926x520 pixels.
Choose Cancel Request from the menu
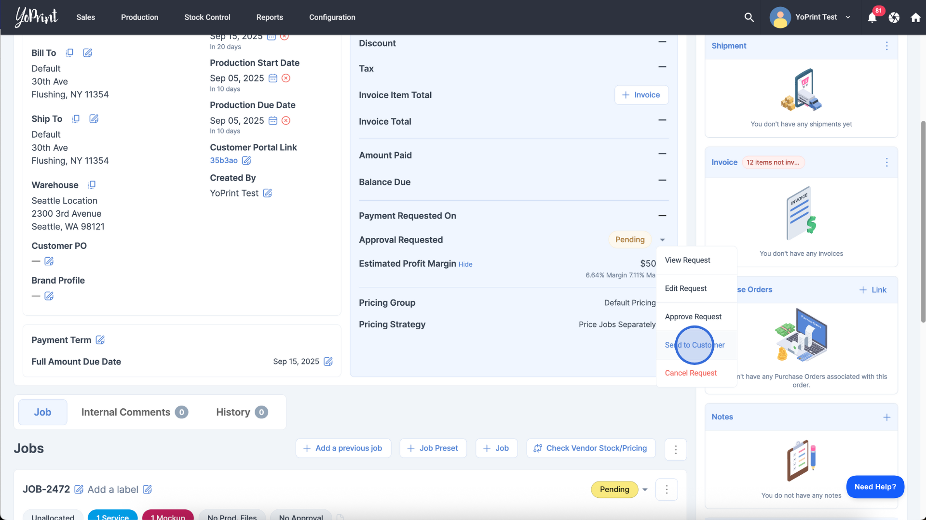tap(691, 373)
